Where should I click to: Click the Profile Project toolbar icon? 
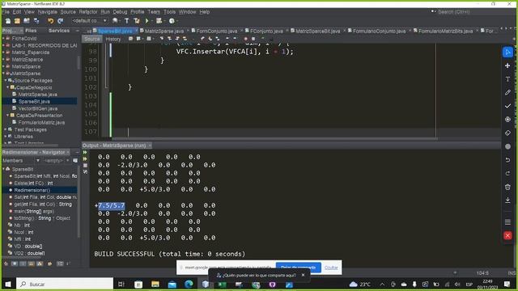(172, 21)
